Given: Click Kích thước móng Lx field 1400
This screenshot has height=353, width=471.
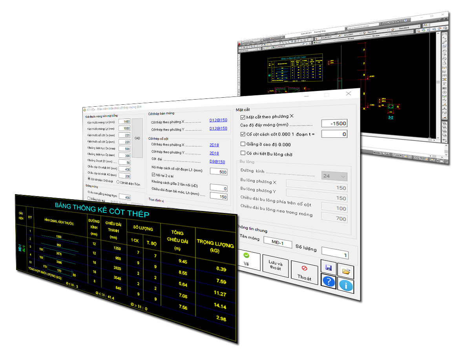Looking at the screenshot, I should [124, 122].
